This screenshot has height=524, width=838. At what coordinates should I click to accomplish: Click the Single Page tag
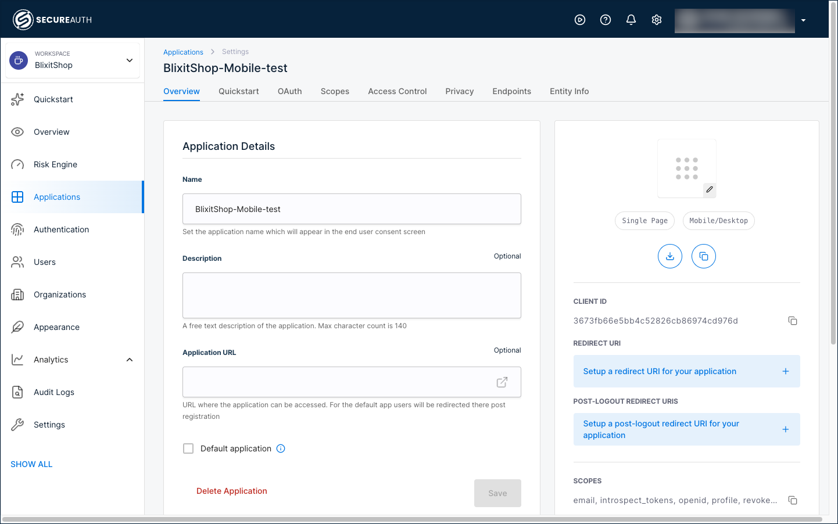(x=645, y=221)
